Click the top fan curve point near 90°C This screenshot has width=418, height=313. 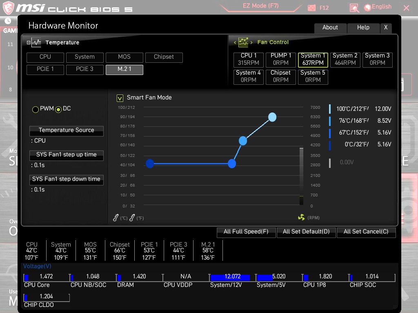click(272, 117)
